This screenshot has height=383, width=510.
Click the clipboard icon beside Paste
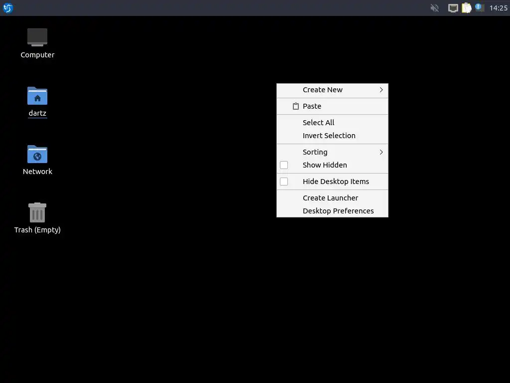pos(296,106)
